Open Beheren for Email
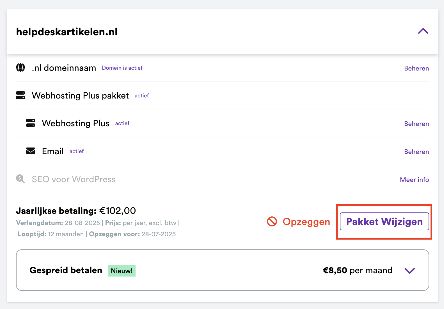Screen dimensions: 444x309 [x=416, y=152]
